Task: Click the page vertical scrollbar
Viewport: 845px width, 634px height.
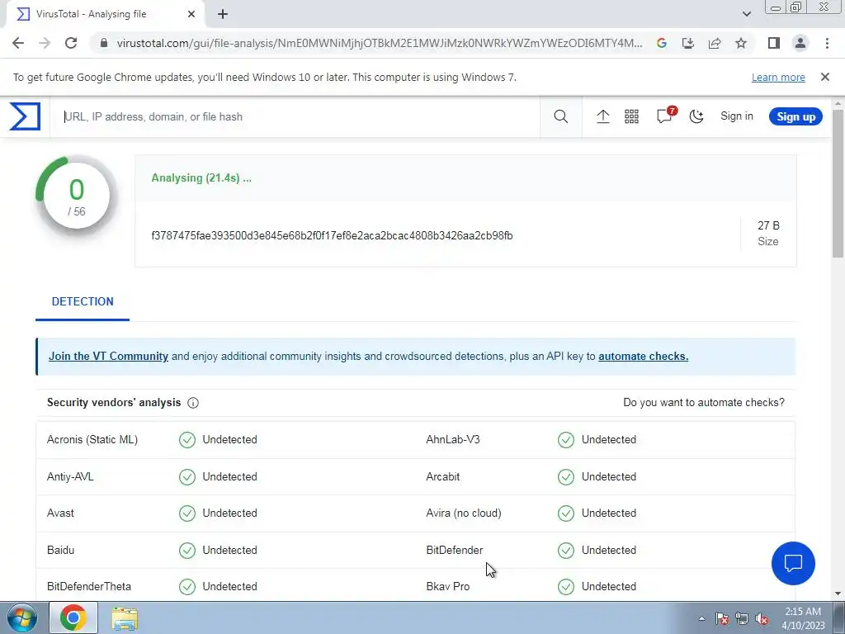Action: (x=838, y=183)
